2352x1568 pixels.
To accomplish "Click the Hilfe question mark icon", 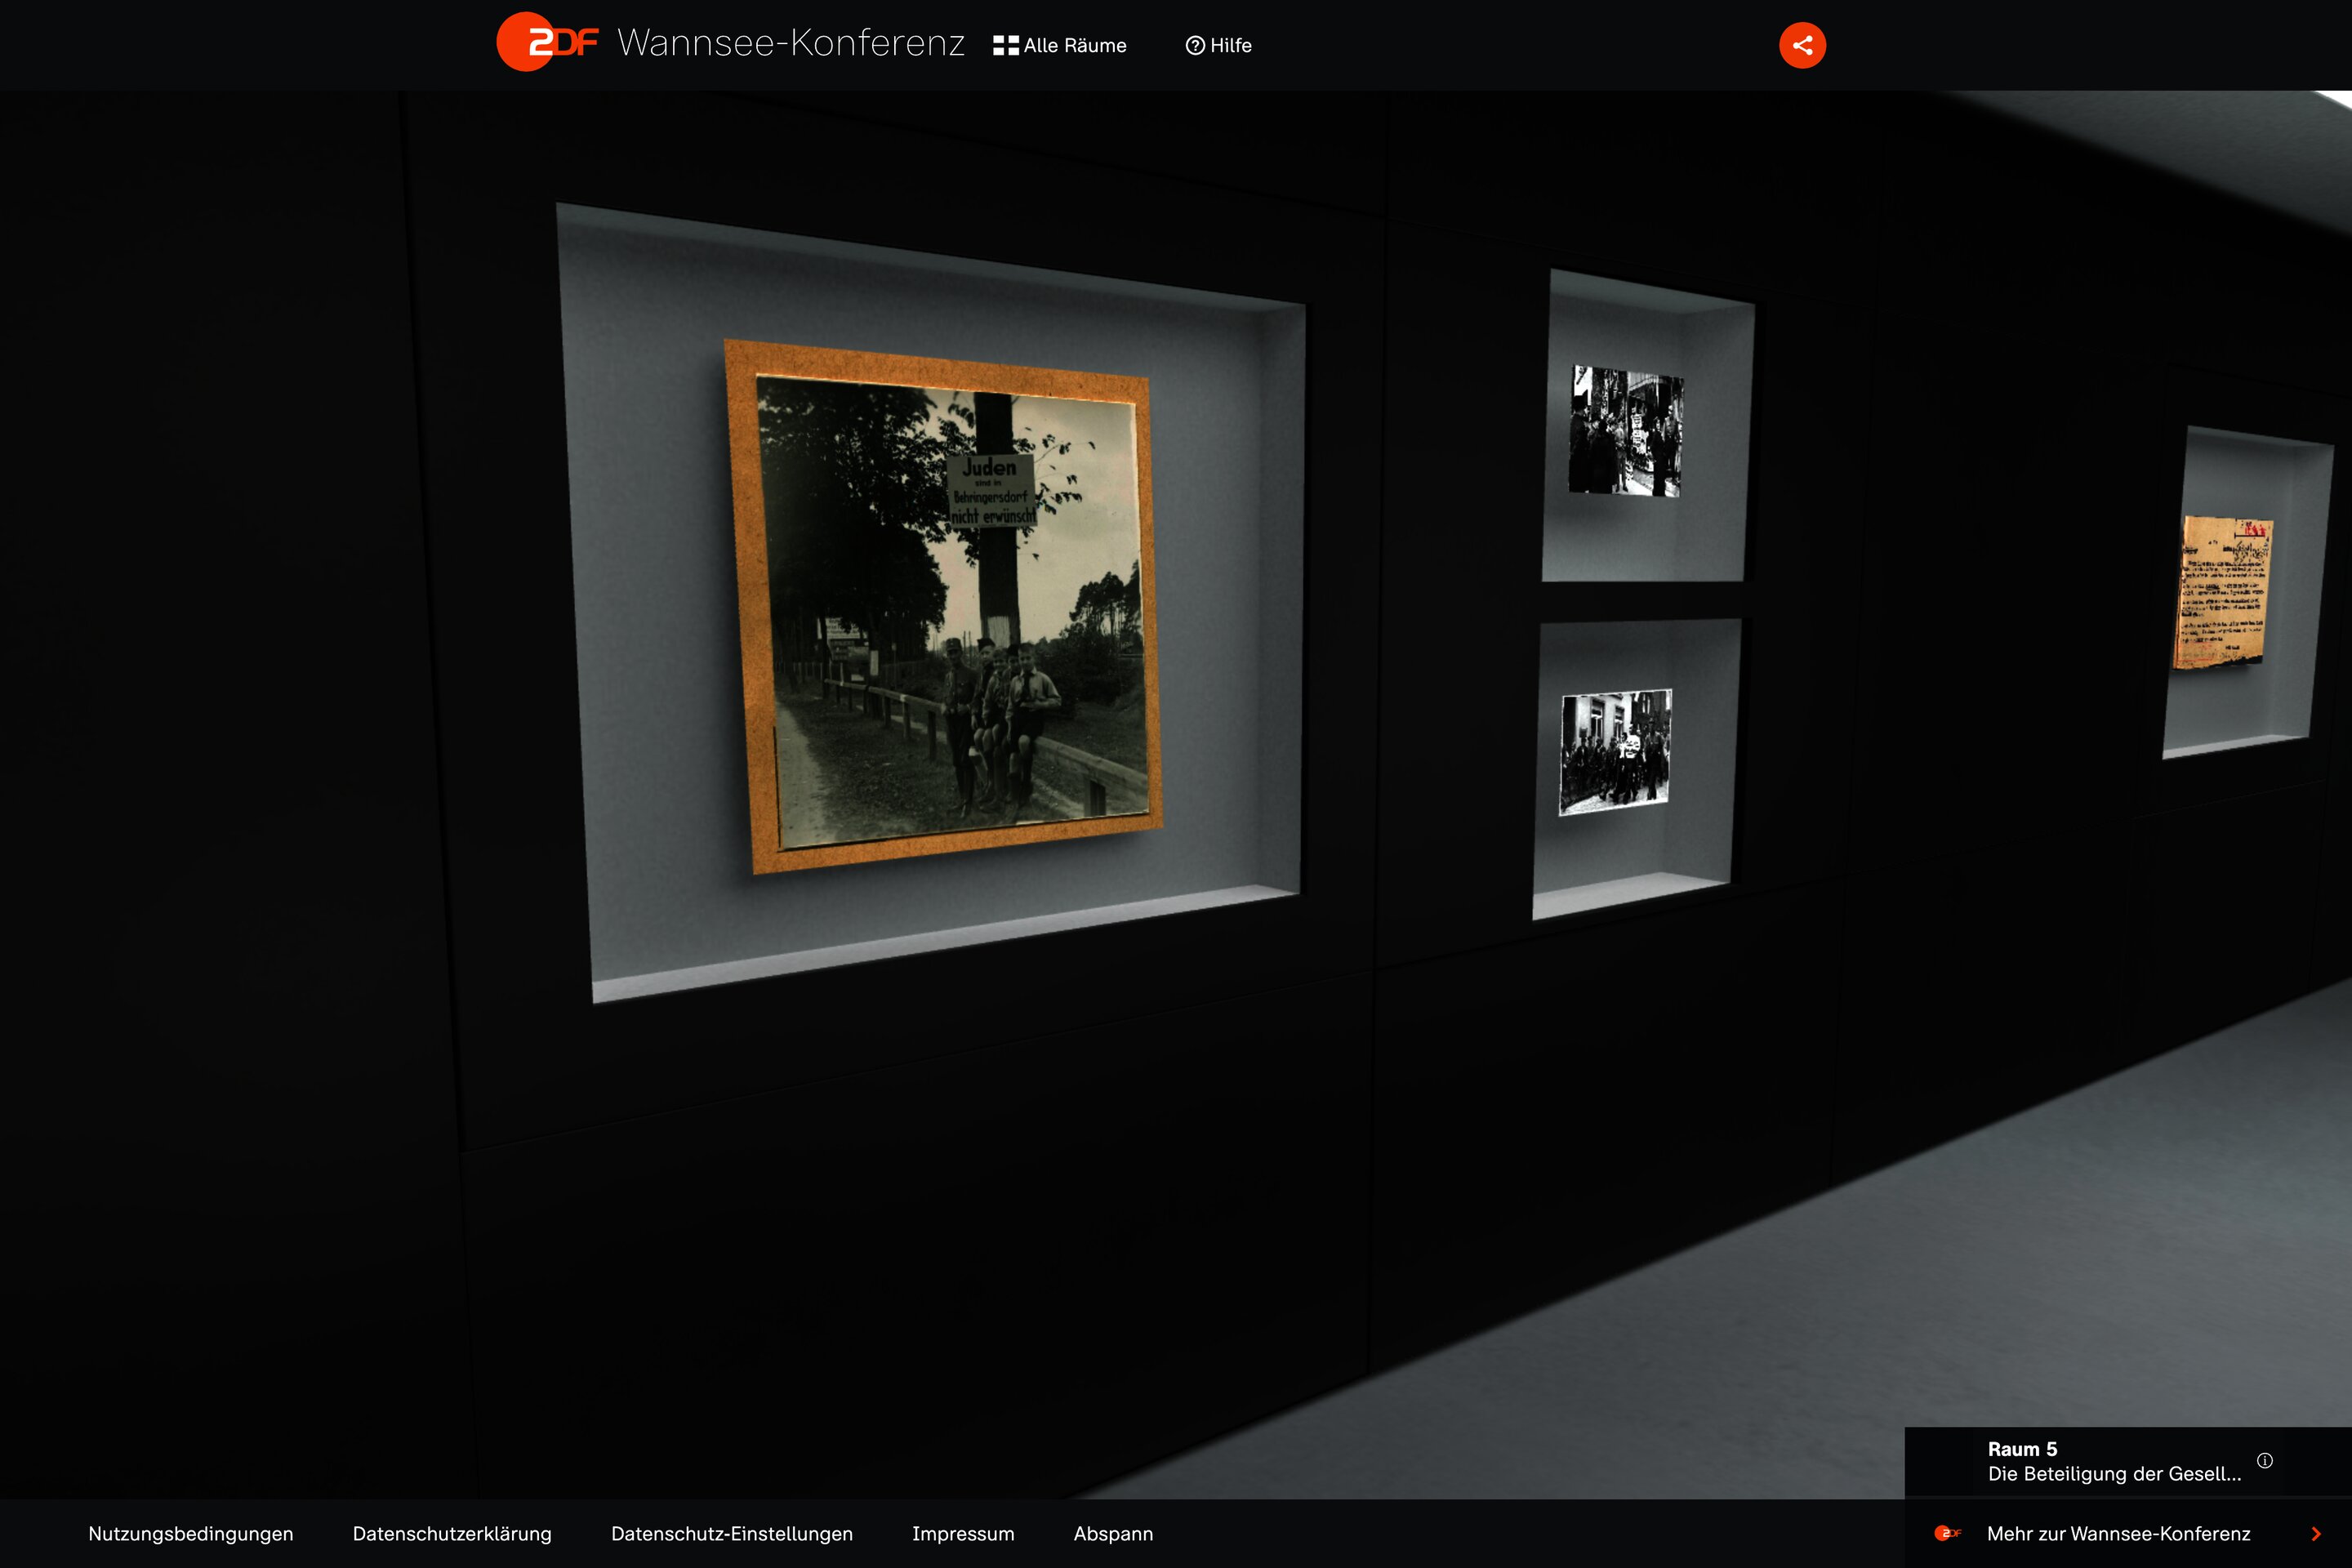I will coord(1194,46).
